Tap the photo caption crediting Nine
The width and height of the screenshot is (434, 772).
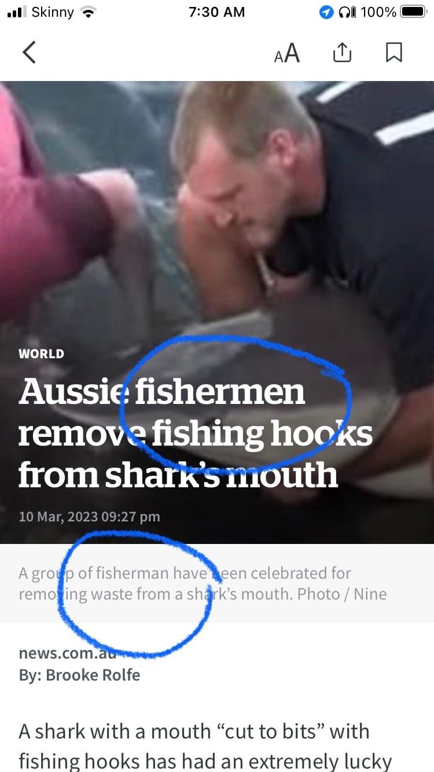point(203,583)
